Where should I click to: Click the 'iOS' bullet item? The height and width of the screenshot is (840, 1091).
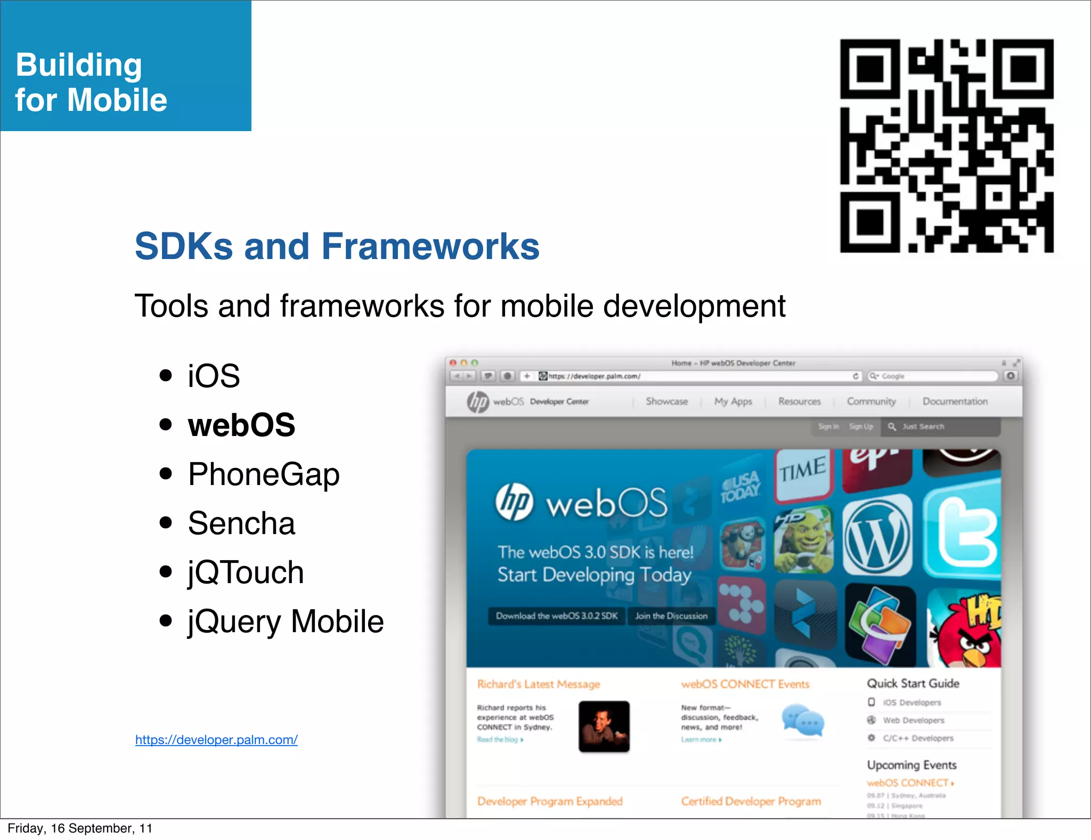click(x=214, y=376)
